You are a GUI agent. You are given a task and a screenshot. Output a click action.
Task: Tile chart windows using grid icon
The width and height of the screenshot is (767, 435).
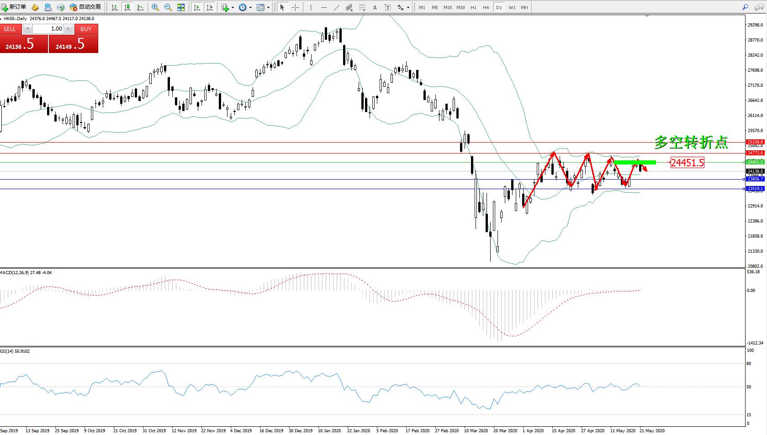click(181, 7)
